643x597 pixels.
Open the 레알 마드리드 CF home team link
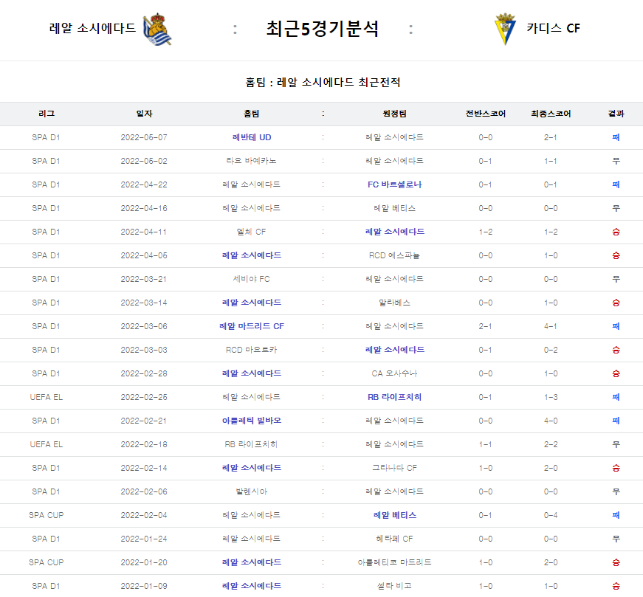(252, 326)
